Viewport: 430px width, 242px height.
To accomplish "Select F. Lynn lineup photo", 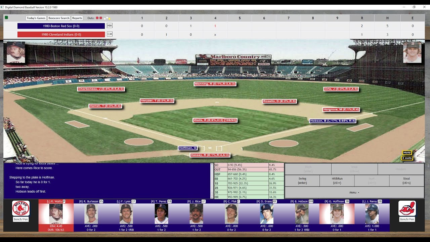I will tap(126, 214).
